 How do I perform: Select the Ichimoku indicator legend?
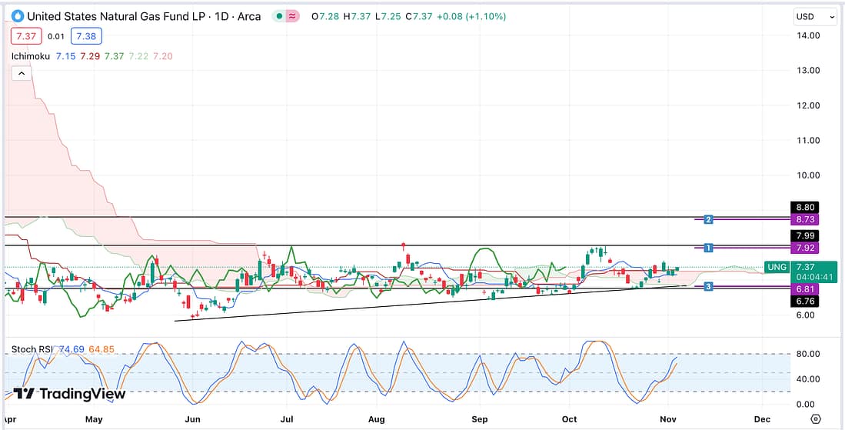(31, 56)
